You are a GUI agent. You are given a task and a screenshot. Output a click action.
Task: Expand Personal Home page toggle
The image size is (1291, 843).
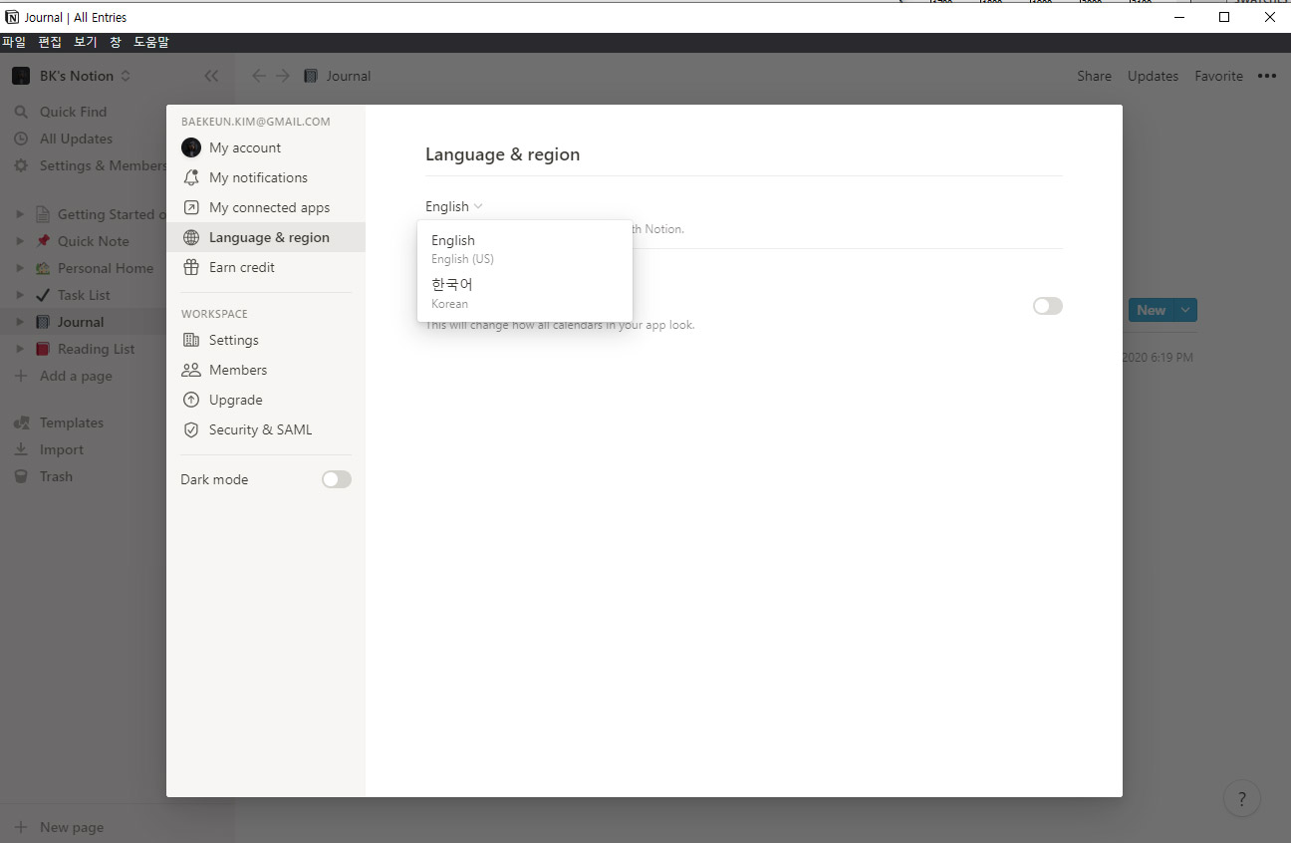(20, 268)
